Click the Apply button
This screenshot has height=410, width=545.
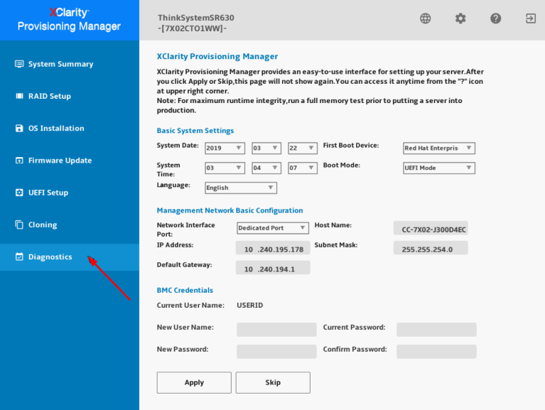point(194,382)
